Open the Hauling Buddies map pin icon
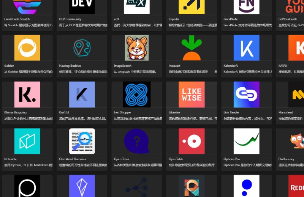The height and width of the screenshot is (197, 304). pyautogui.click(x=82, y=48)
